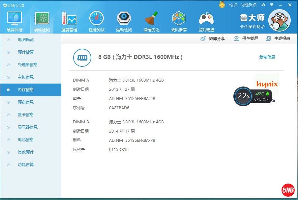Click 微博分享 share button

pyautogui.click(x=213, y=38)
